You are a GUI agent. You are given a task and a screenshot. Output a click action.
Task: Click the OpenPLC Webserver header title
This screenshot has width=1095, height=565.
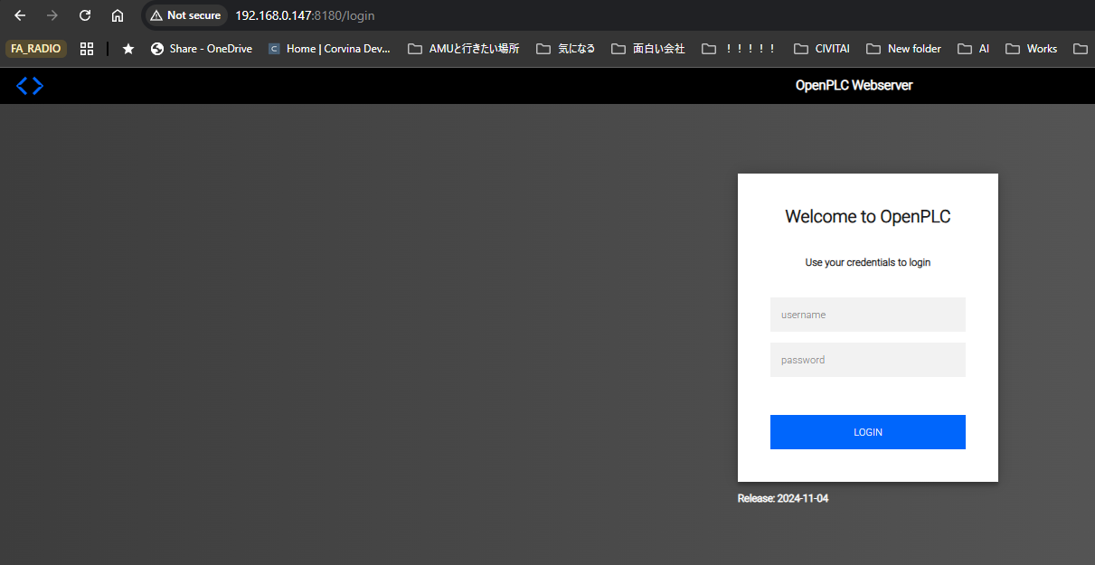854,86
